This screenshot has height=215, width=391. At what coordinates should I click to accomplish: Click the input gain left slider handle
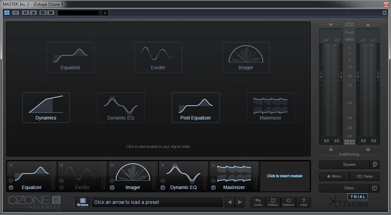[x=321, y=77]
